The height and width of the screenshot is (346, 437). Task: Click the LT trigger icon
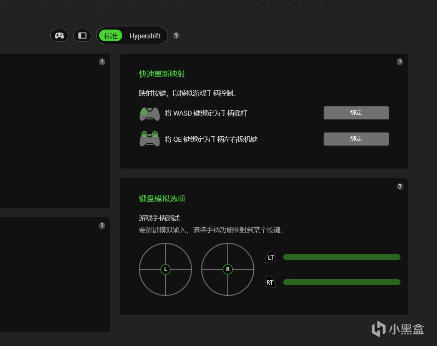[x=270, y=257]
